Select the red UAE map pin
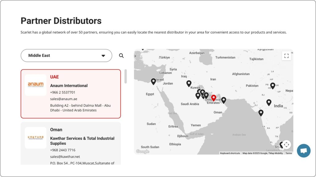 click(x=214, y=98)
